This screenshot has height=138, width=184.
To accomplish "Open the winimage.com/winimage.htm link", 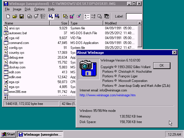I will click(x=108, y=95).
